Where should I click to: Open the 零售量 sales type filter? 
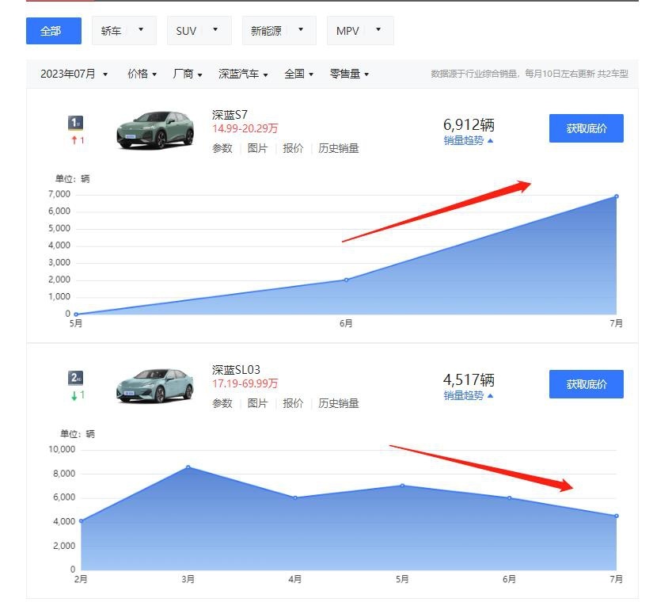[x=349, y=74]
